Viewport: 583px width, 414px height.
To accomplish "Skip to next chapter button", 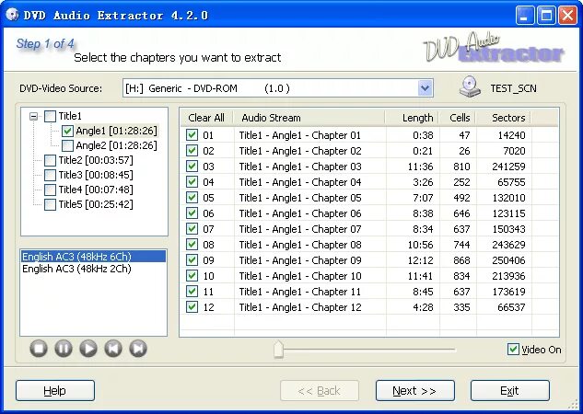I will pos(138,349).
